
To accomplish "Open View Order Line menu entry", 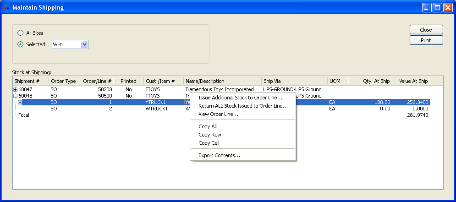I will 218,114.
